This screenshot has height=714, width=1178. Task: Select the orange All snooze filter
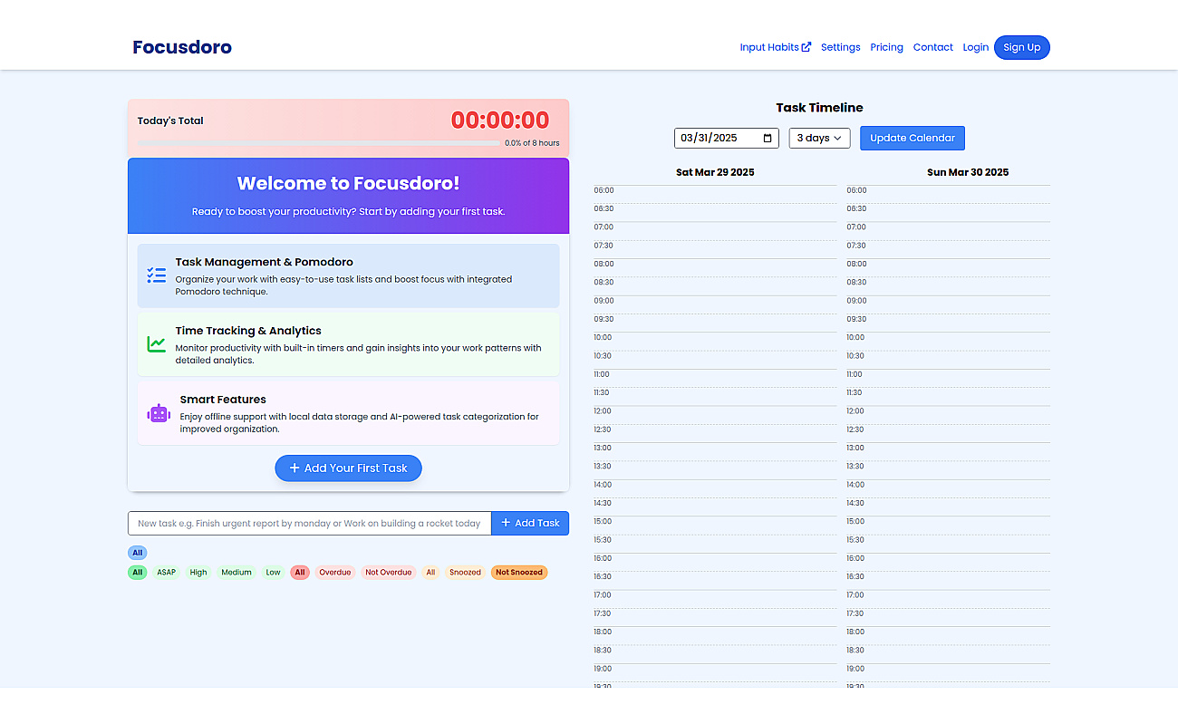click(430, 573)
